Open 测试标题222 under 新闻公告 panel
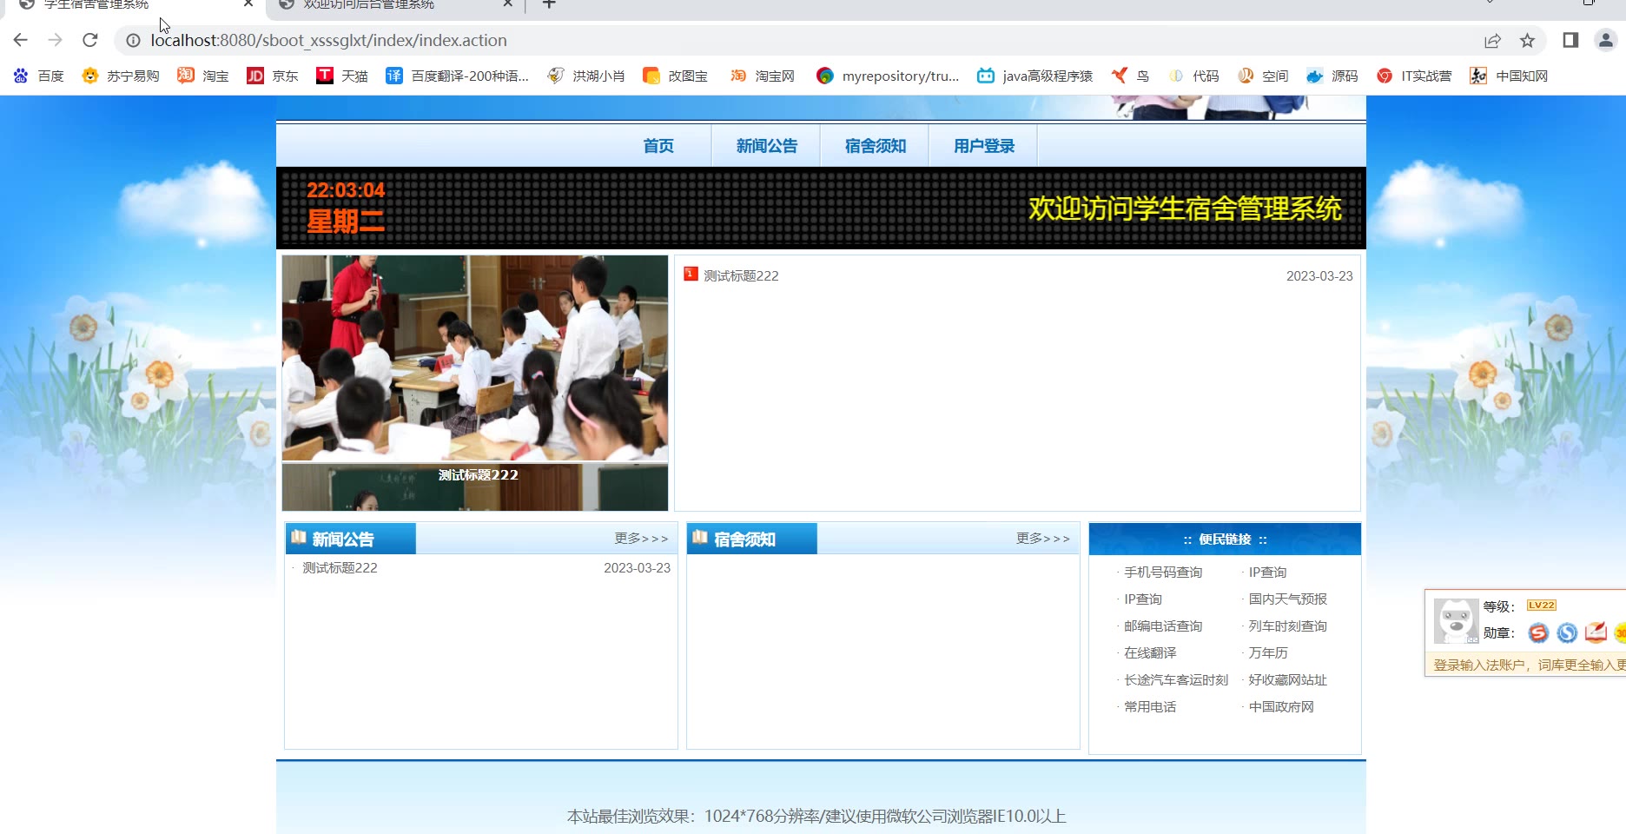1626x834 pixels. [340, 567]
